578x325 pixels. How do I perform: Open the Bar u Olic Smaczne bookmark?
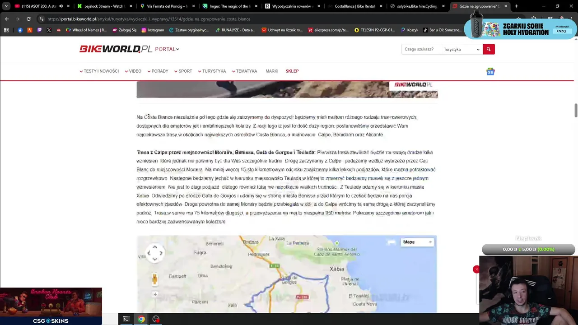tap(442, 30)
